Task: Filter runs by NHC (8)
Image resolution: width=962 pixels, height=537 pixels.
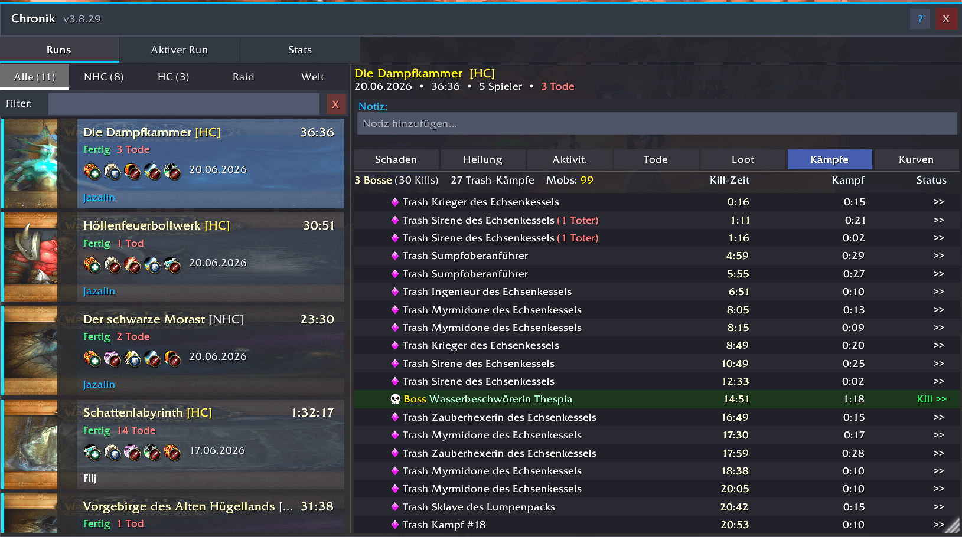Action: [x=104, y=77]
